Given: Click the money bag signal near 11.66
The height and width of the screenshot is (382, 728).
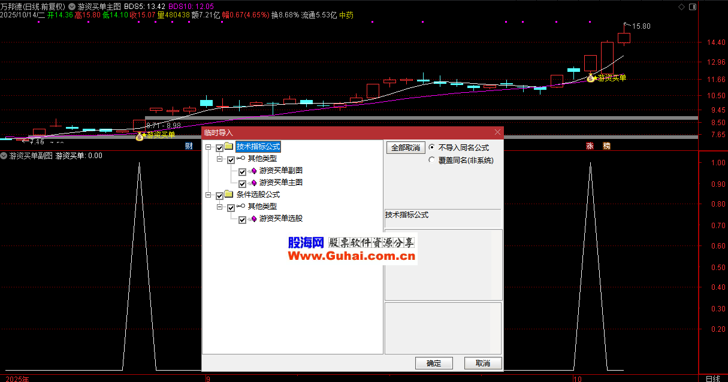Looking at the screenshot, I should pos(591,78).
